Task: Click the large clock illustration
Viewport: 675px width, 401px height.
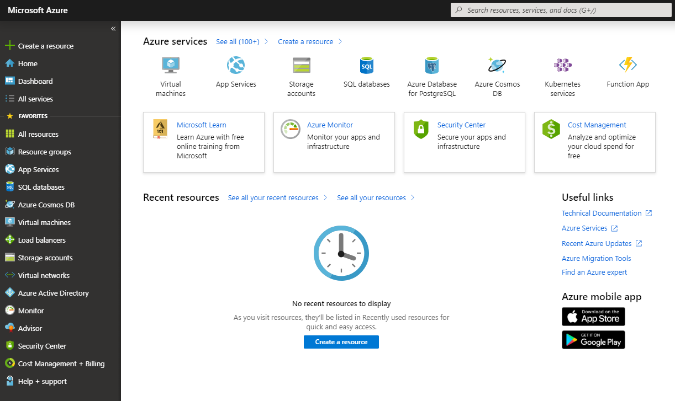Action: [341, 253]
